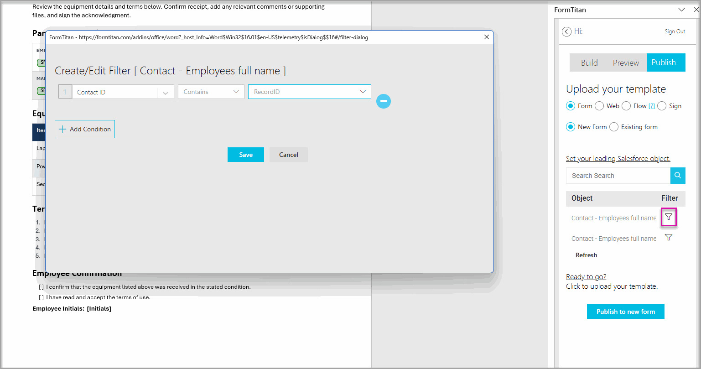
Task: Select the Sign radio option
Action: [x=662, y=106]
